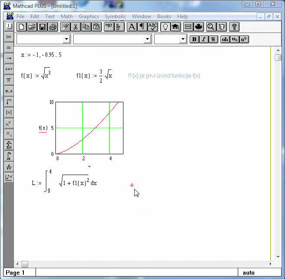Insert a square root from palette
Screen dimensions: 285x279
click(9, 102)
